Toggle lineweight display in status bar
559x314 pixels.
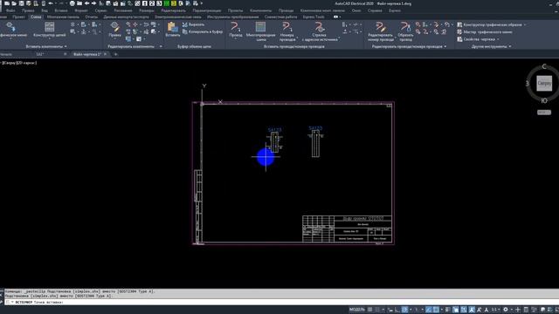[448, 310]
